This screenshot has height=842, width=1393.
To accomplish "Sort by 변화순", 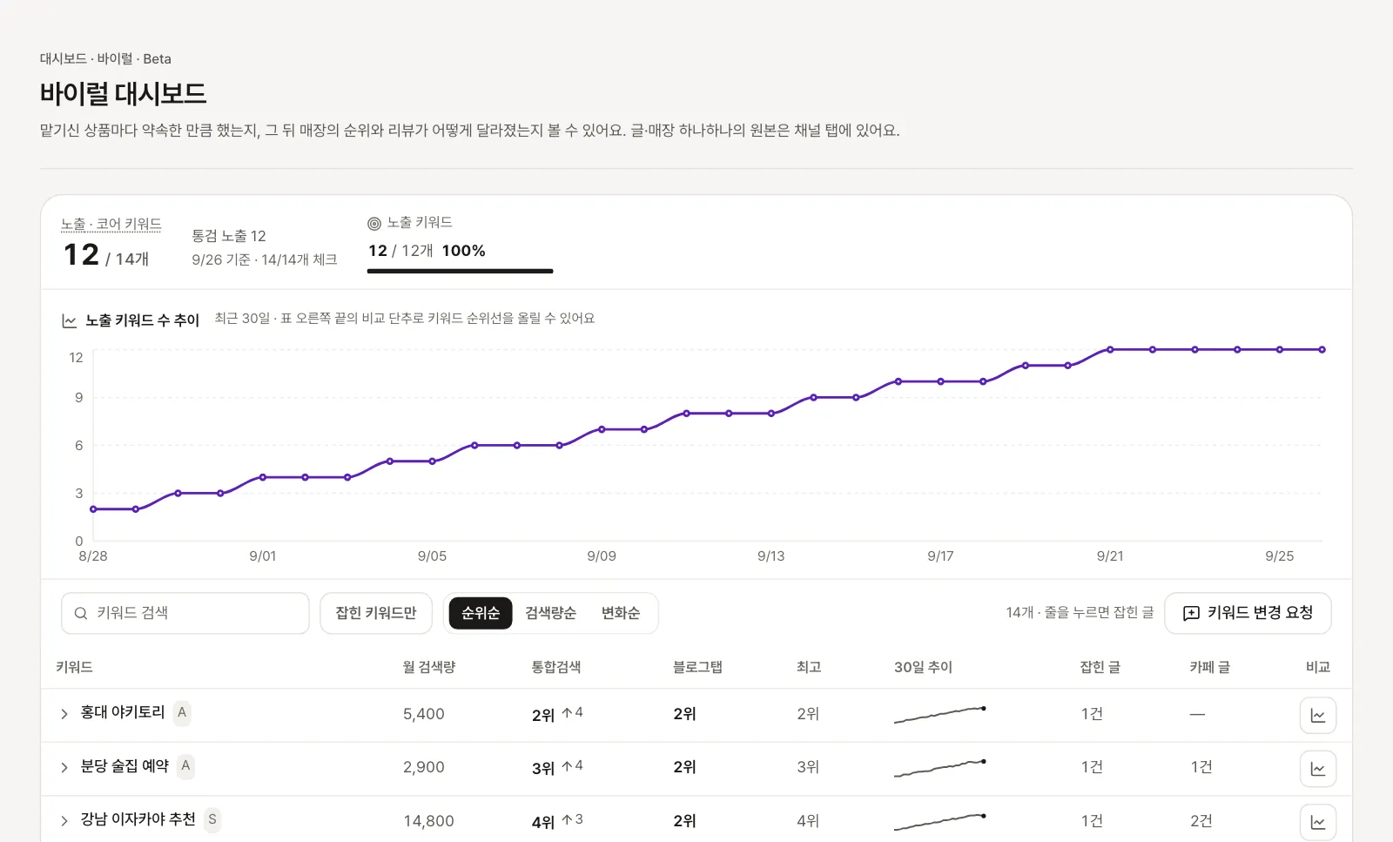I will pyautogui.click(x=621, y=613).
